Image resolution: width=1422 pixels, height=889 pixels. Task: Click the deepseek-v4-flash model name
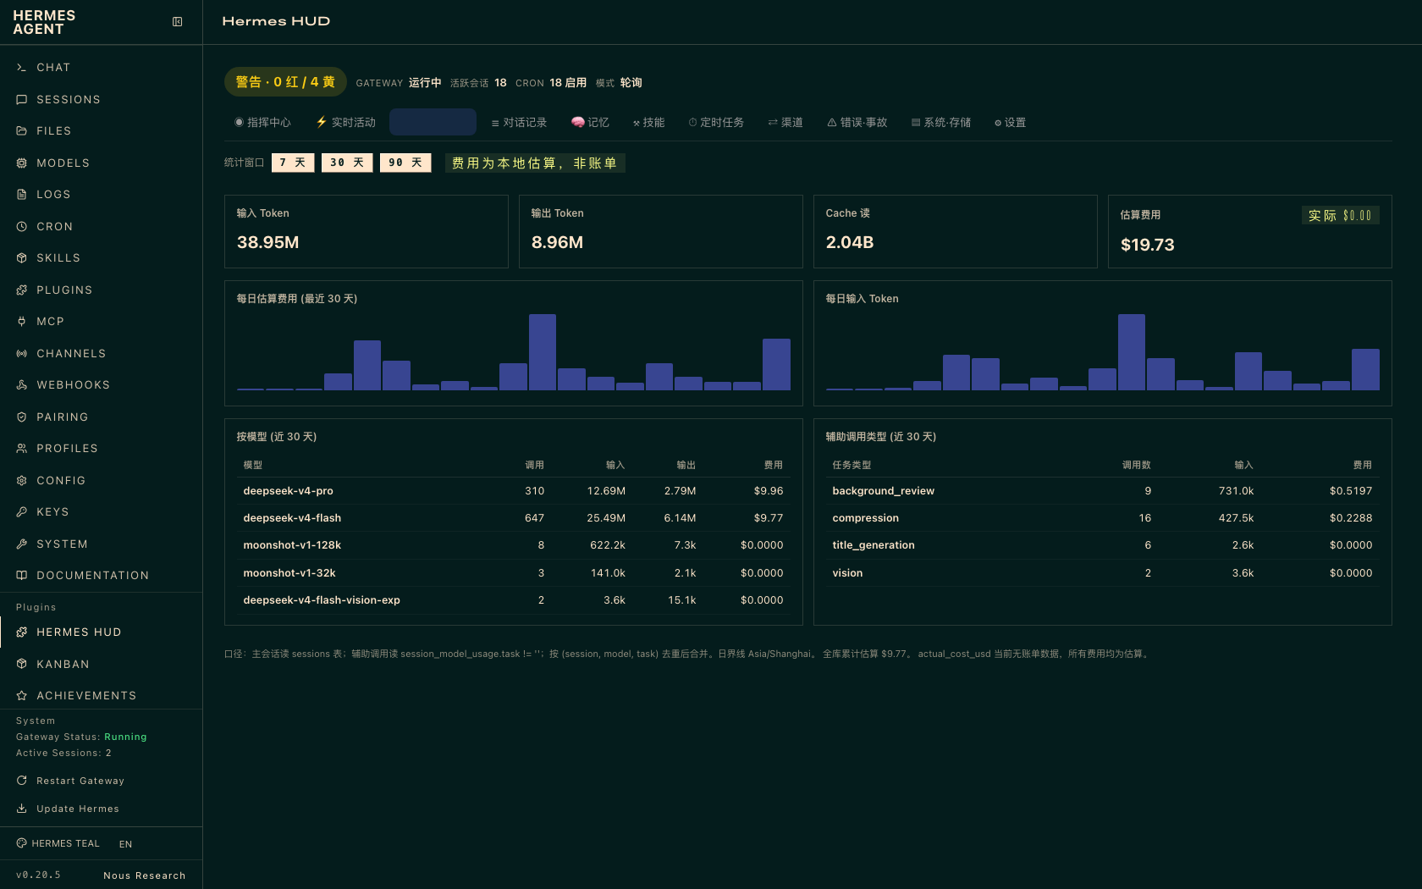[x=292, y=518]
